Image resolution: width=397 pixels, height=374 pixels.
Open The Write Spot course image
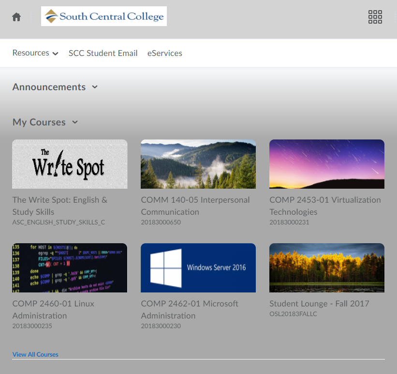click(70, 164)
